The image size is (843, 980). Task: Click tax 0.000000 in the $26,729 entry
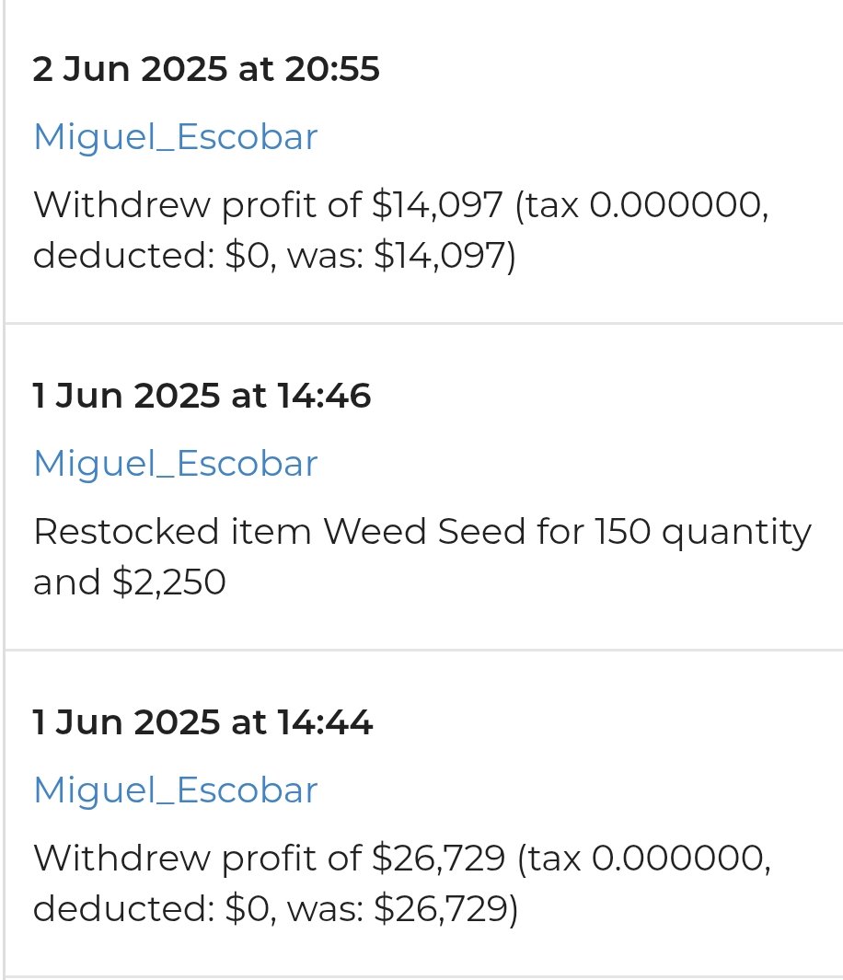tap(647, 859)
